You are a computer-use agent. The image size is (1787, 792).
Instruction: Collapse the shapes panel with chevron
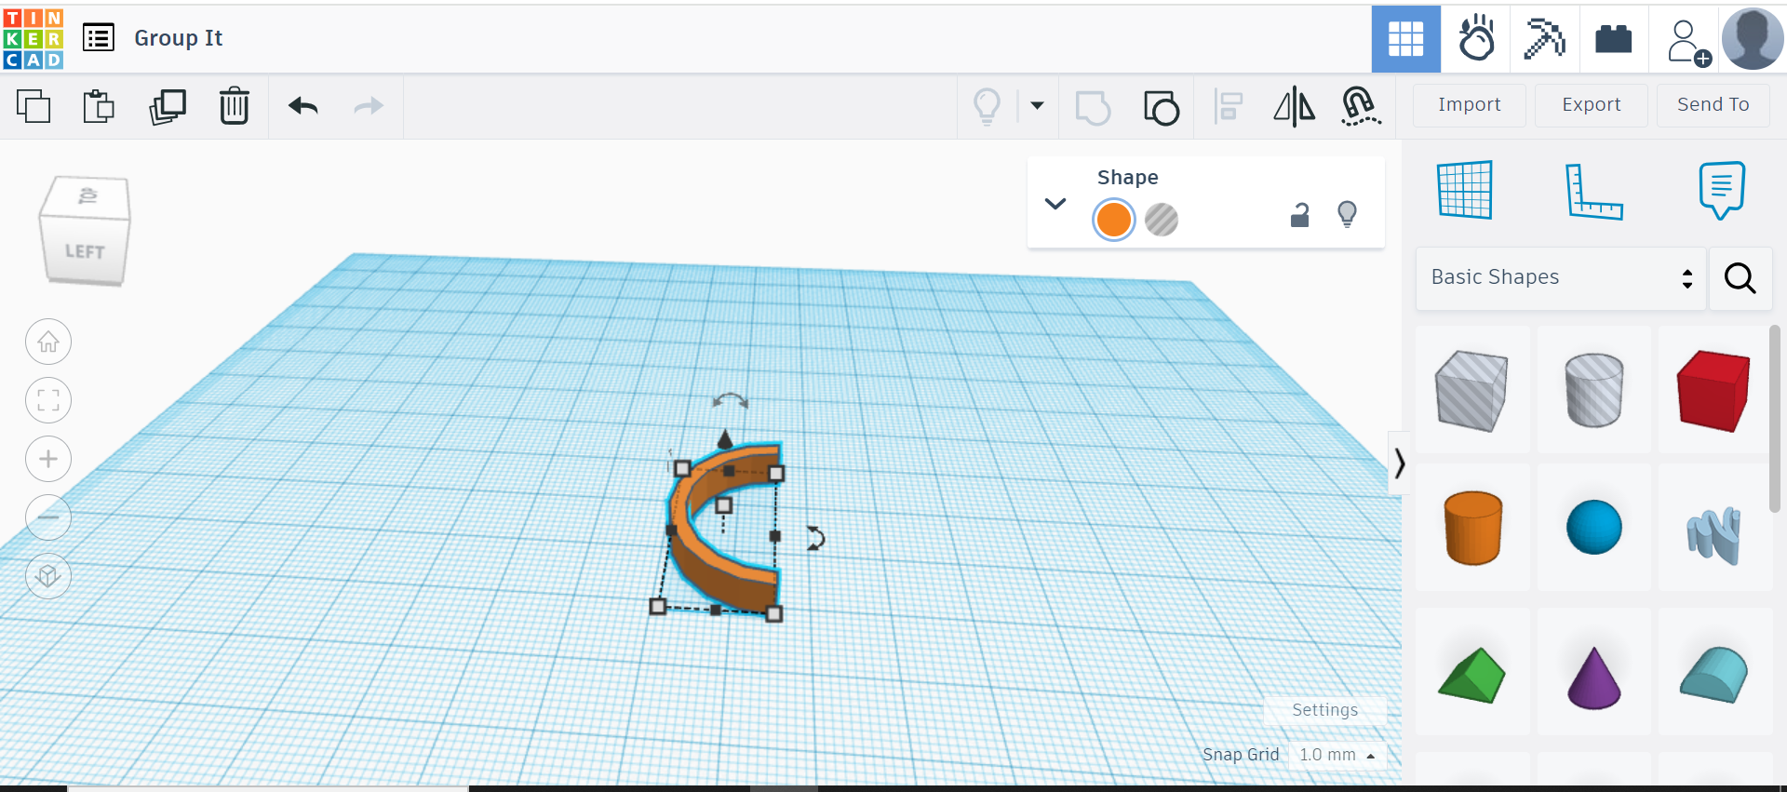pyautogui.click(x=1399, y=463)
